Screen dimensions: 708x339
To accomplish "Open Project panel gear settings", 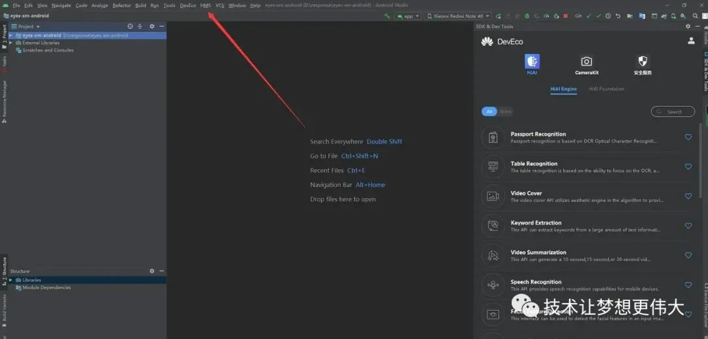I will pyautogui.click(x=152, y=27).
